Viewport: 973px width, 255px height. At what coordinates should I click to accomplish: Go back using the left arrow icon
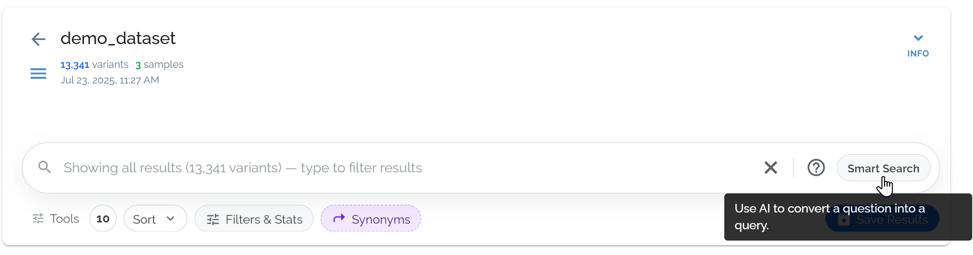[x=38, y=39]
